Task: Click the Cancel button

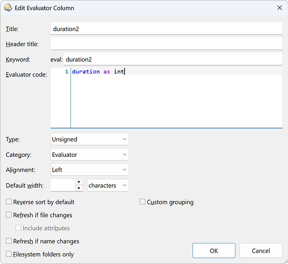Action: (261, 251)
